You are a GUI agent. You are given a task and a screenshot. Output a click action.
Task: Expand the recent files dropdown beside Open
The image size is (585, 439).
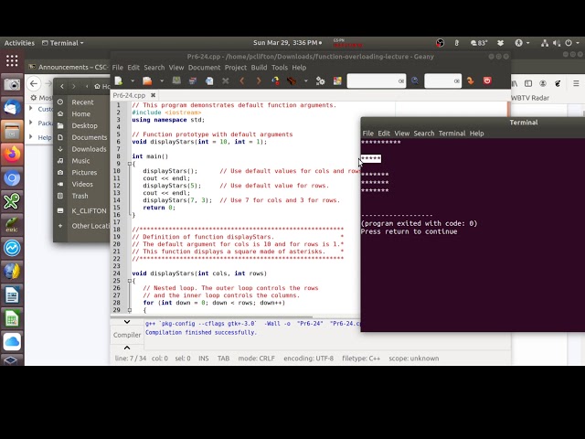pyautogui.click(x=161, y=80)
